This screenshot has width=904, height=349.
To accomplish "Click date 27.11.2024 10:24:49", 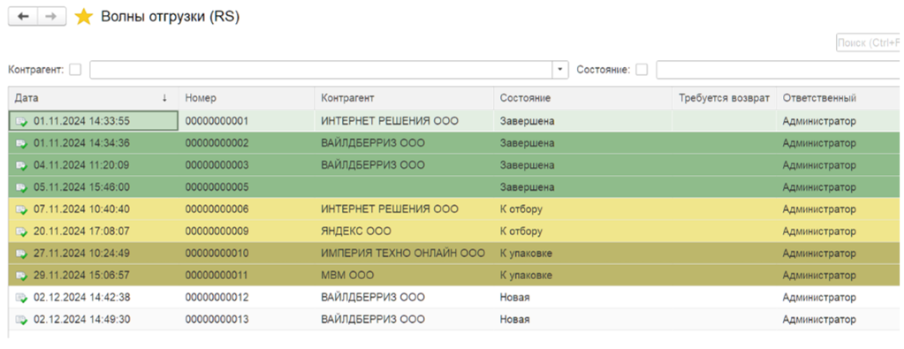I will 81,254.
